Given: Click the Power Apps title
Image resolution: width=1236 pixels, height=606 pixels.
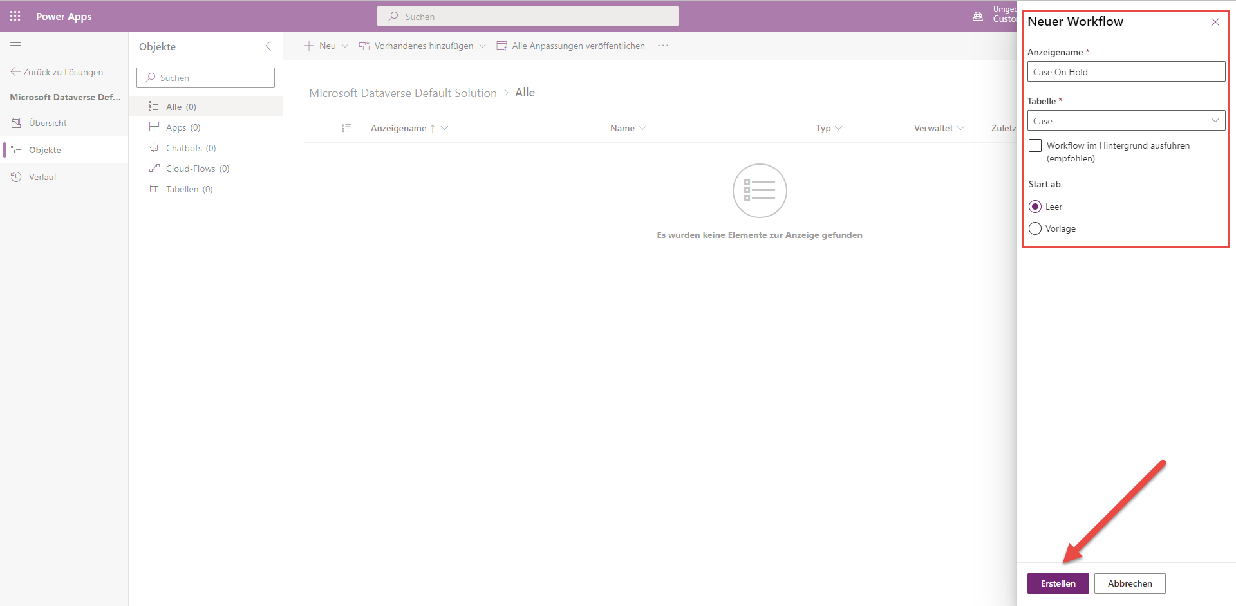Looking at the screenshot, I should 64,16.
